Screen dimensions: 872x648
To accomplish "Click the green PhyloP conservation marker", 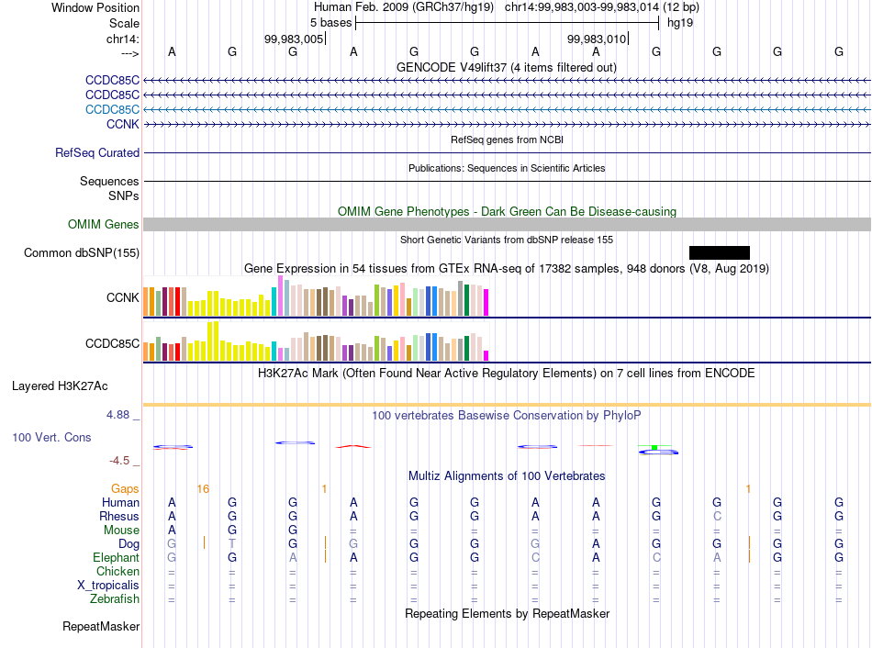I will (654, 447).
